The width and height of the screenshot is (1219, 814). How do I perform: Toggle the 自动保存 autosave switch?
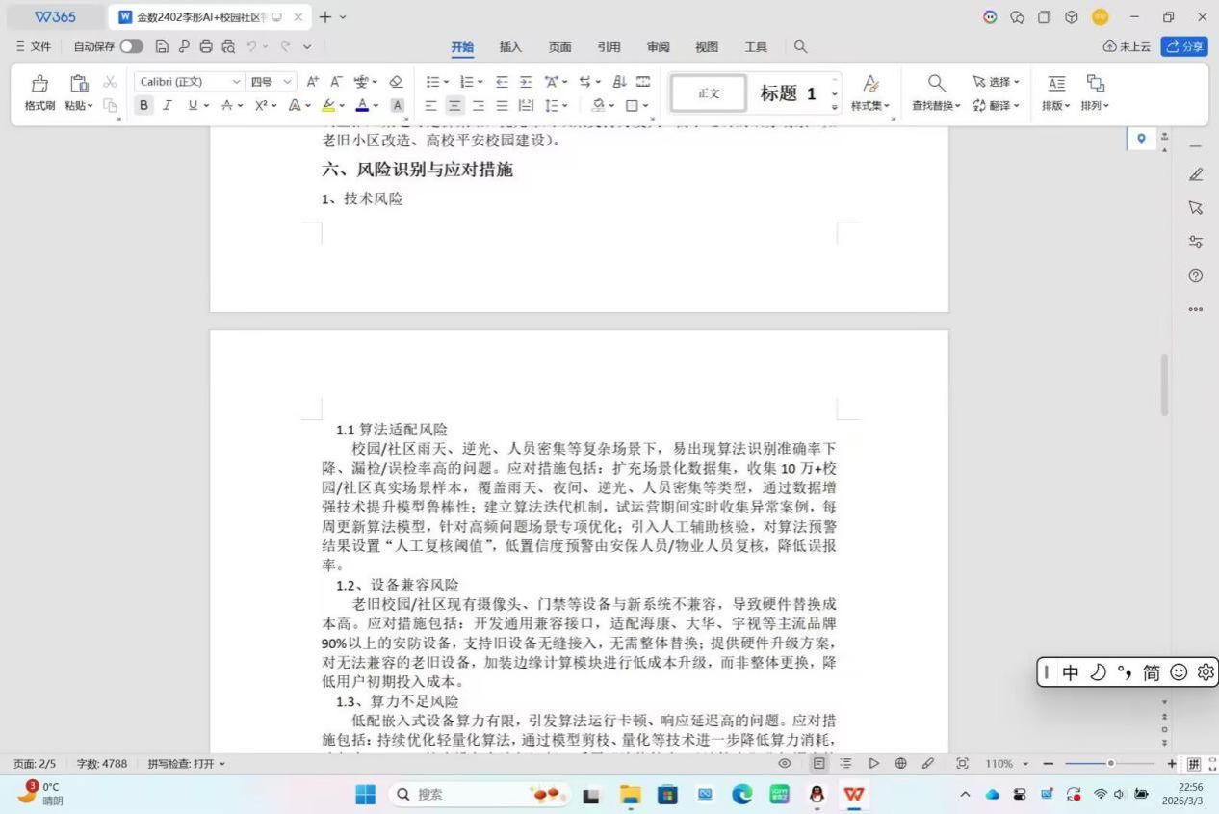point(131,46)
